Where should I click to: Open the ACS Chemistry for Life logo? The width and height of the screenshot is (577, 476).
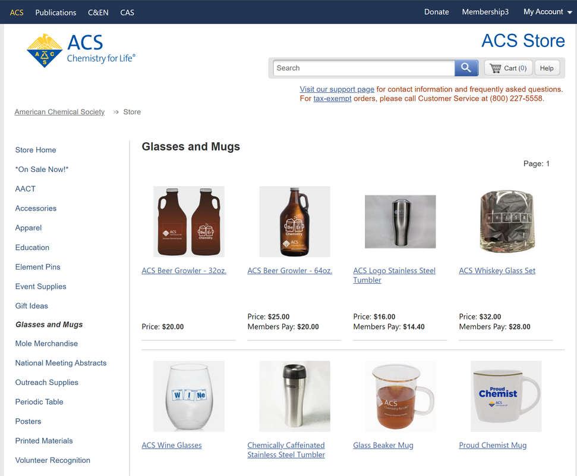81,51
